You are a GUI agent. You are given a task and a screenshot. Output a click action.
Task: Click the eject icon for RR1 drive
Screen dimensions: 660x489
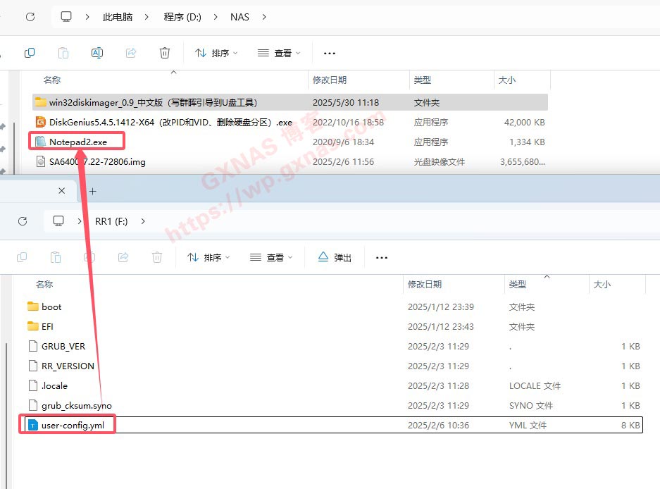click(335, 257)
